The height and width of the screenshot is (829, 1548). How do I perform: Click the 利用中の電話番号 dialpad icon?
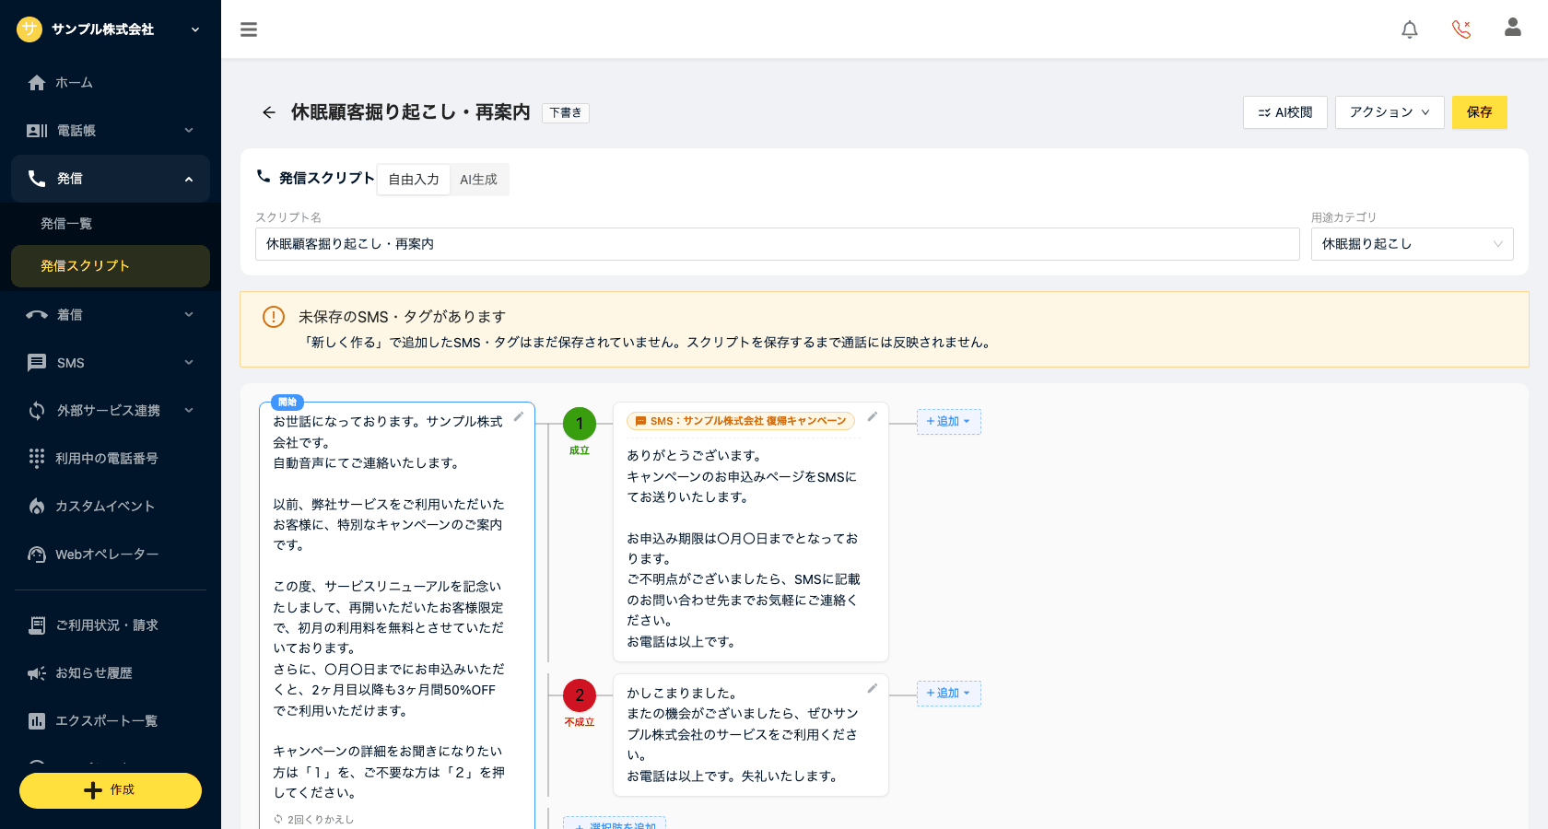(37, 459)
